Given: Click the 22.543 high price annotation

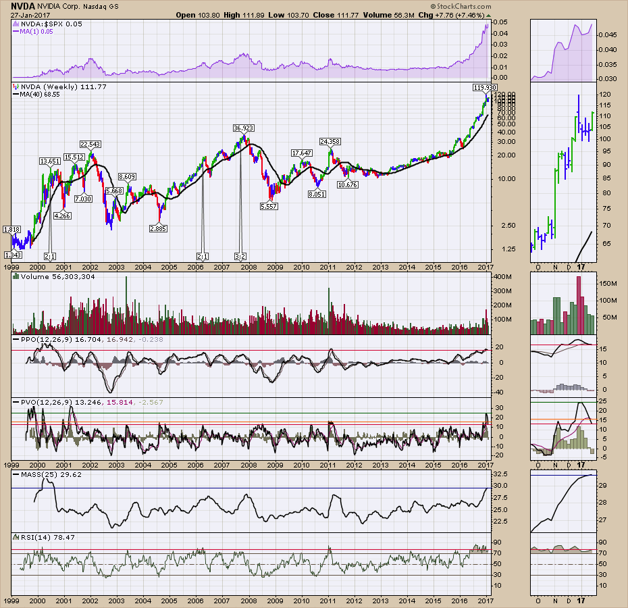Looking at the screenshot, I should click(x=90, y=145).
